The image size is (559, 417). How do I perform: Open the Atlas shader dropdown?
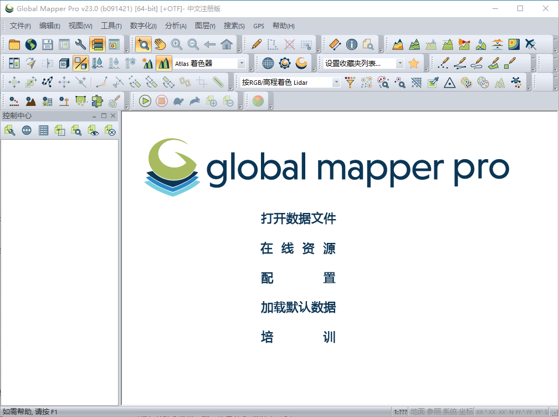(x=242, y=64)
